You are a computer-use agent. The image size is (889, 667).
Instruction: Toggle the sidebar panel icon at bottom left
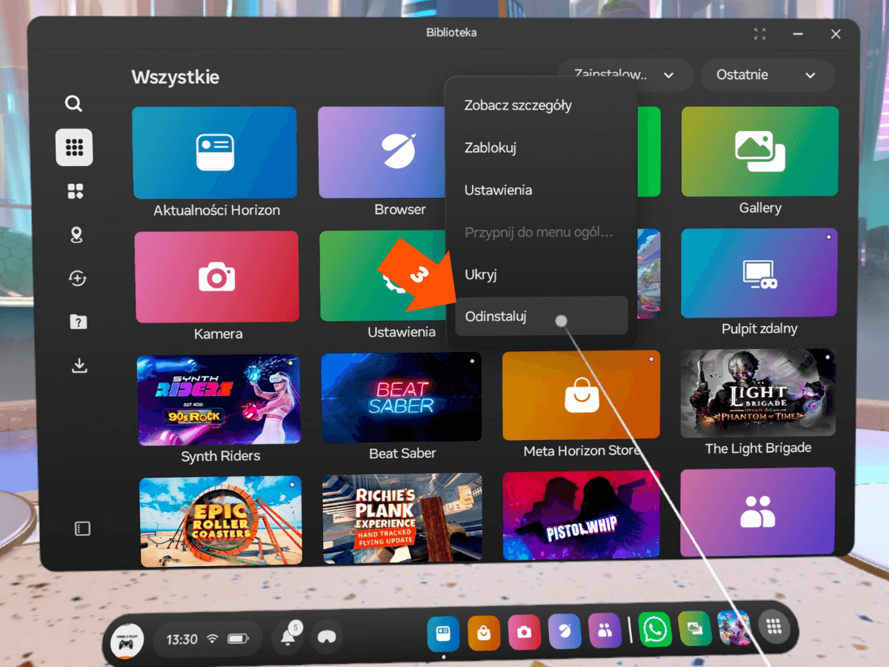click(82, 528)
